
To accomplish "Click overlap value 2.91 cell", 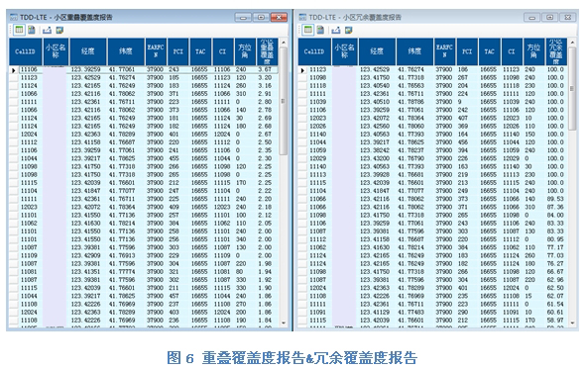I will [265, 94].
